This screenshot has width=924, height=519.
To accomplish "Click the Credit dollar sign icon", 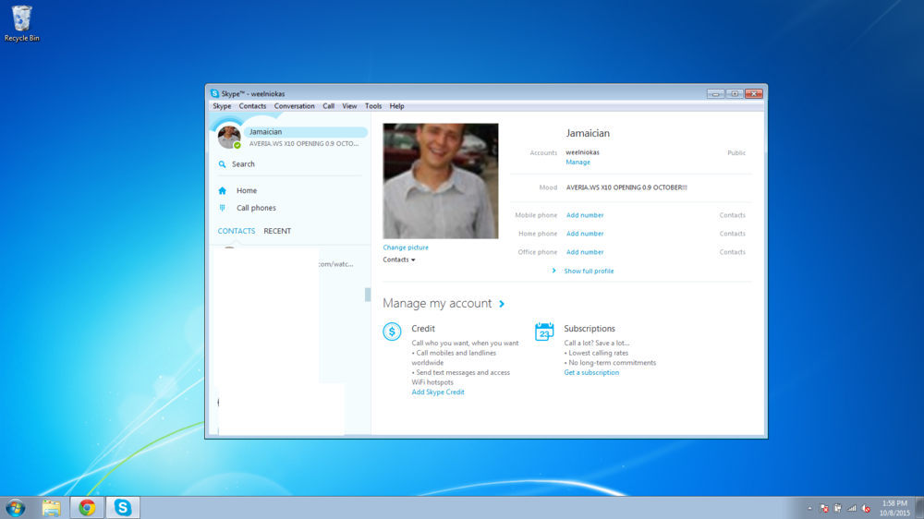I will tap(392, 332).
